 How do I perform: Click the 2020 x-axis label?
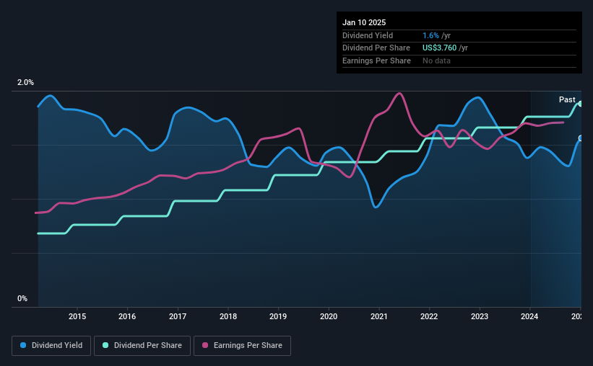329,316
